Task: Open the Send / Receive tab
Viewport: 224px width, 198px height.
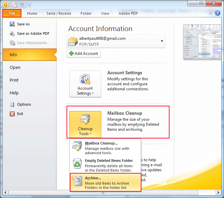Action: pos(59,13)
